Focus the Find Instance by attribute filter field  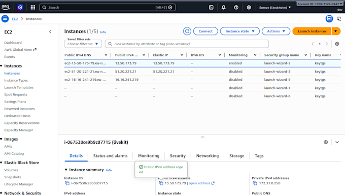tap(187, 44)
